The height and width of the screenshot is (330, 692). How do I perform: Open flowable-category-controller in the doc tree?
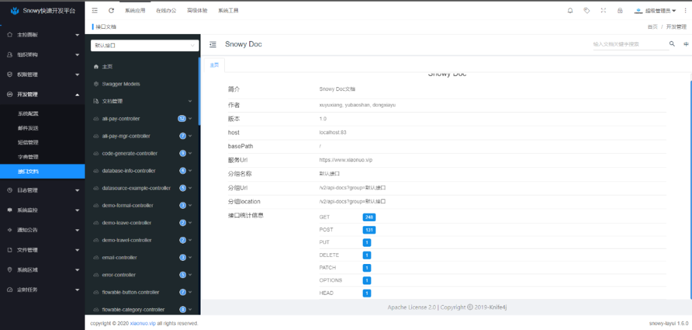click(x=133, y=309)
